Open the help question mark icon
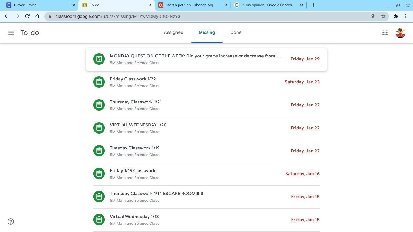The height and width of the screenshot is (232, 413). coord(11,221)
